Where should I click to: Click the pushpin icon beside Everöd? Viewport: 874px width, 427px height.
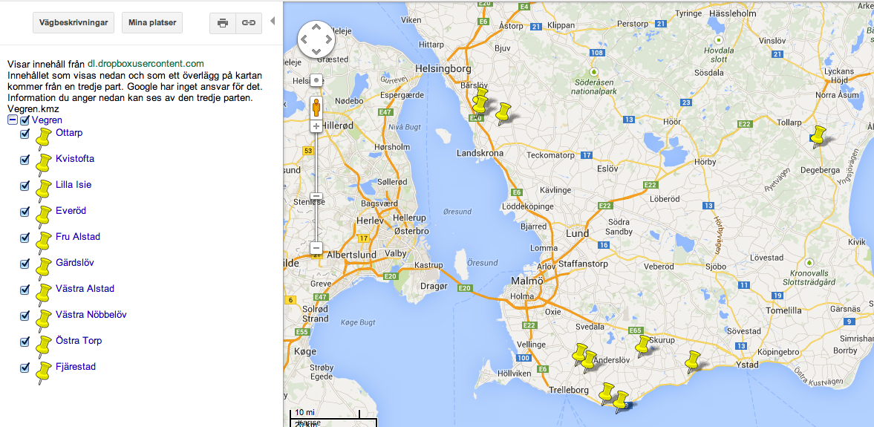[43, 218]
